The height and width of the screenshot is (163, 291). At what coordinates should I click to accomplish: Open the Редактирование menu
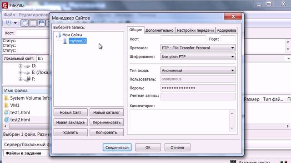tap(34, 14)
